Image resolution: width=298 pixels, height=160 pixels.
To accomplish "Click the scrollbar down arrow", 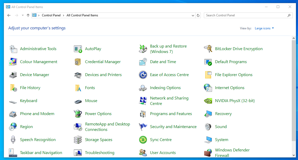I will coord(294,155).
